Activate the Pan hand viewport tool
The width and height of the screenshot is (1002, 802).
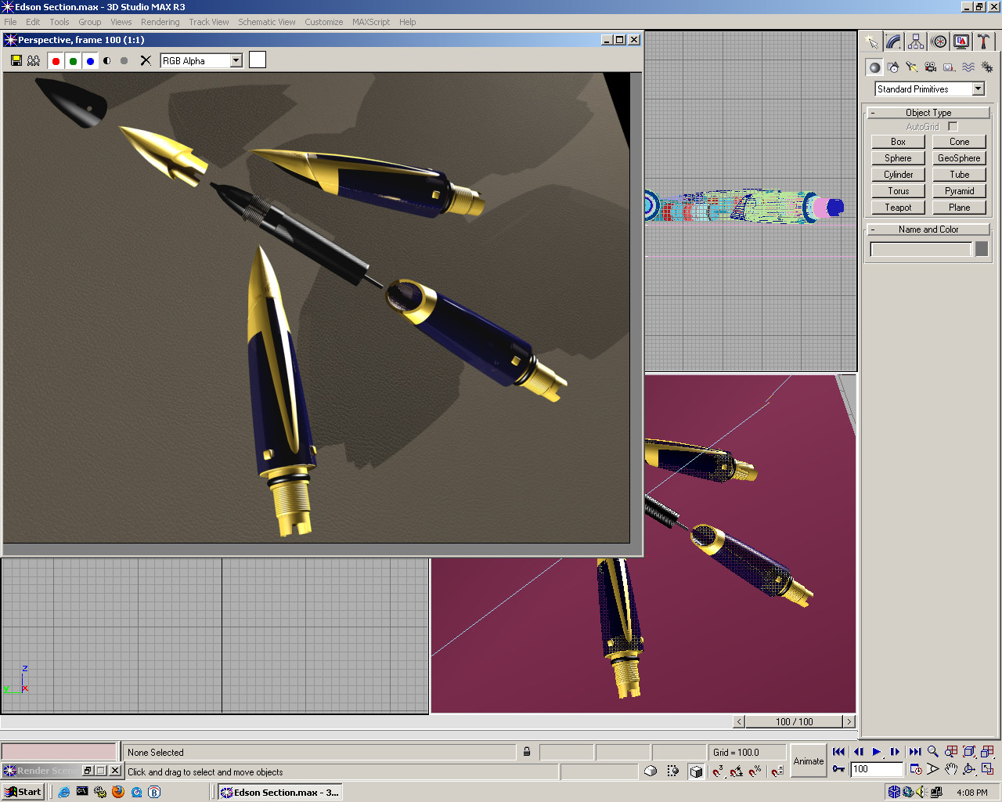tap(951, 769)
